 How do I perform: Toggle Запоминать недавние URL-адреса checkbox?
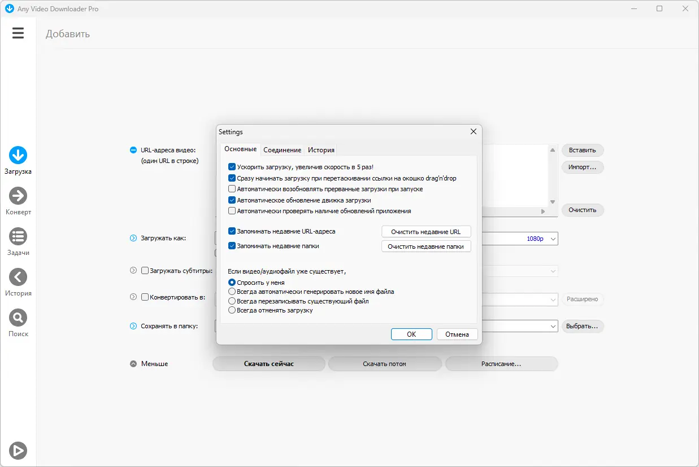232,231
